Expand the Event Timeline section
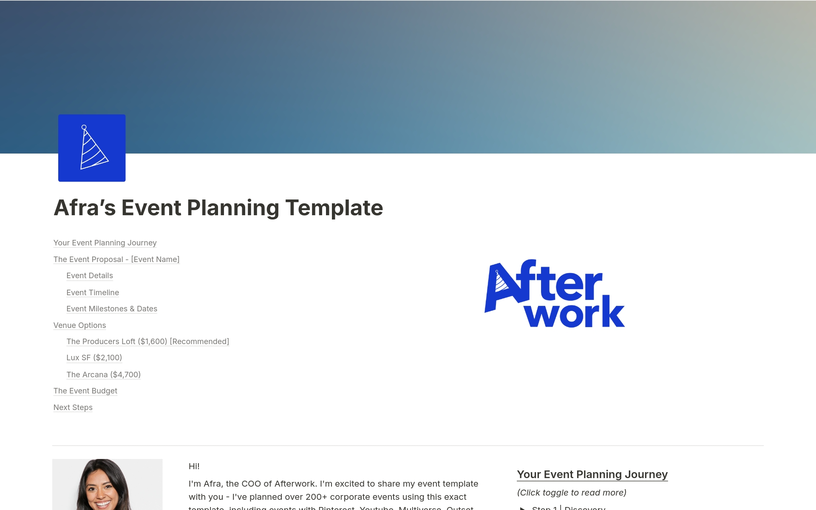Screen dimensions: 816x510 click(x=92, y=292)
